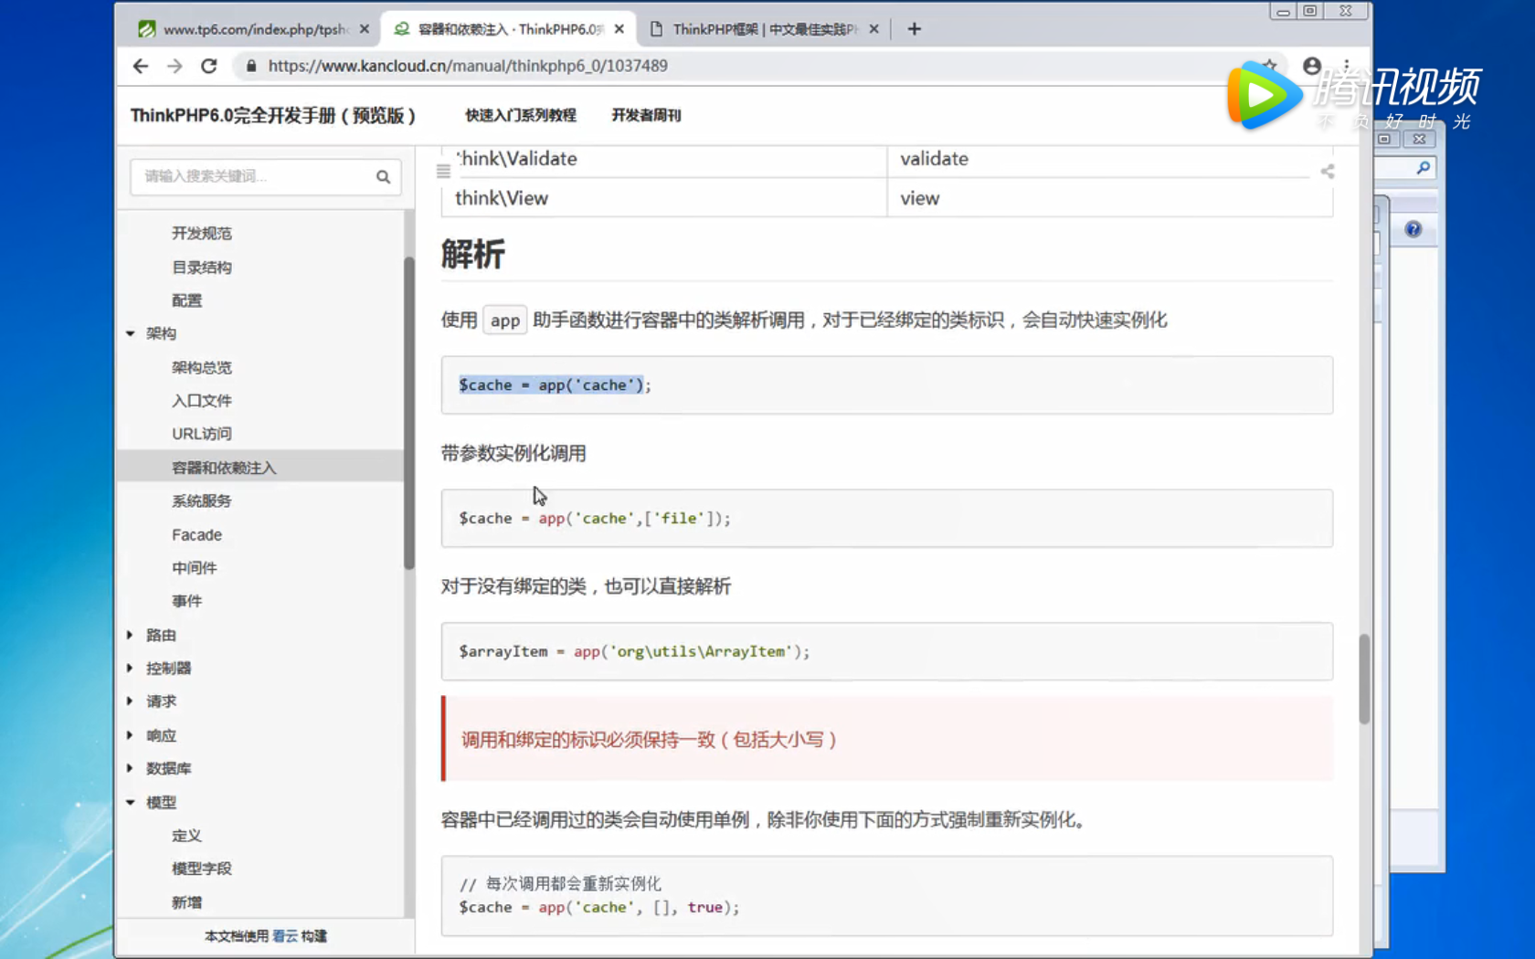Click the search magnifier in sidebar

pos(383,176)
